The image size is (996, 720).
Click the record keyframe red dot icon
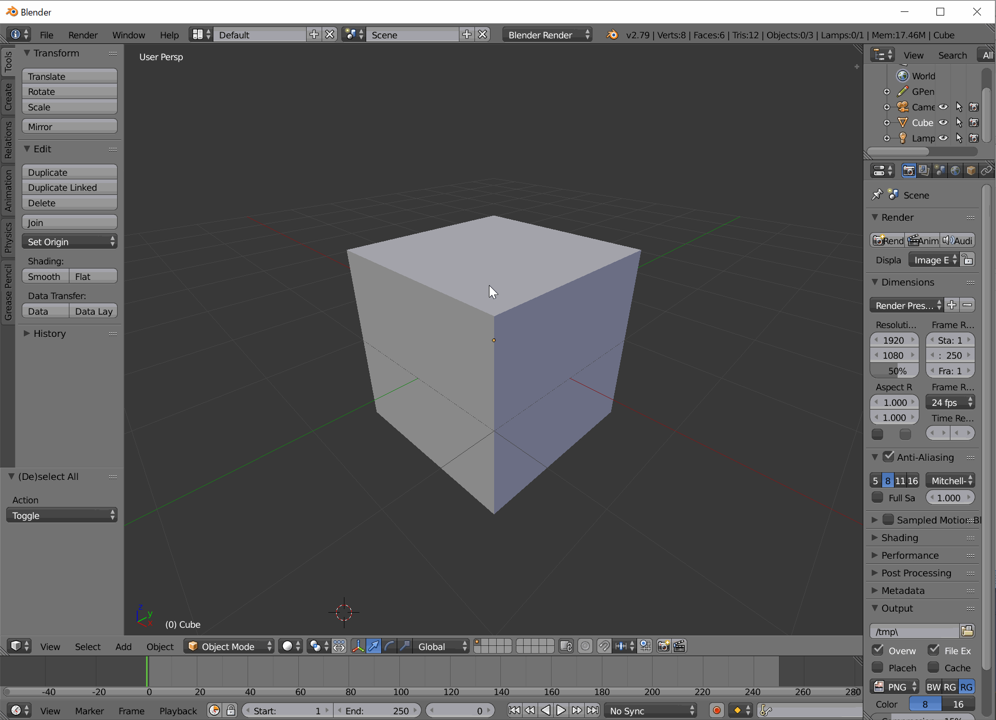click(717, 711)
